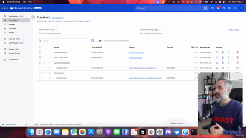Open Docker Hub in sidebar
Image resolution: width=246 pixels, height=138 pixels.
[x=16, y=49]
